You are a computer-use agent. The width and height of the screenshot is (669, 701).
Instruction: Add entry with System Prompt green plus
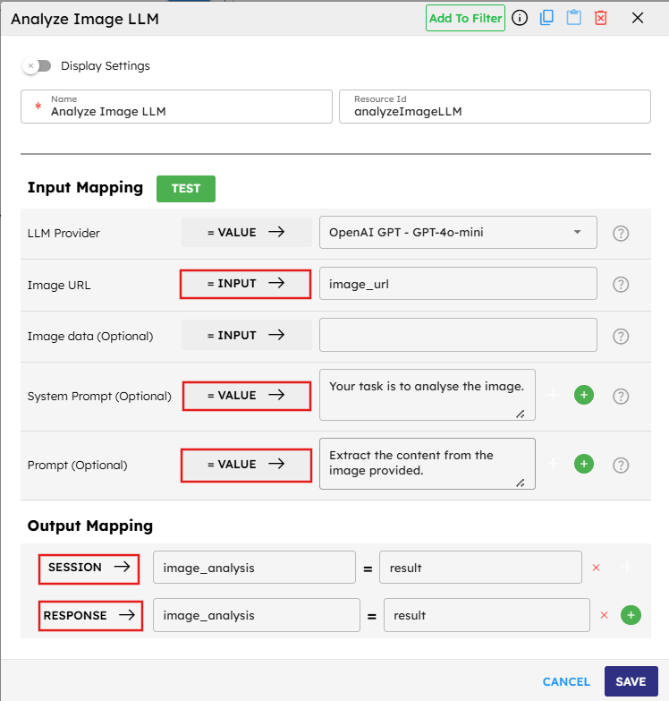pyautogui.click(x=583, y=395)
